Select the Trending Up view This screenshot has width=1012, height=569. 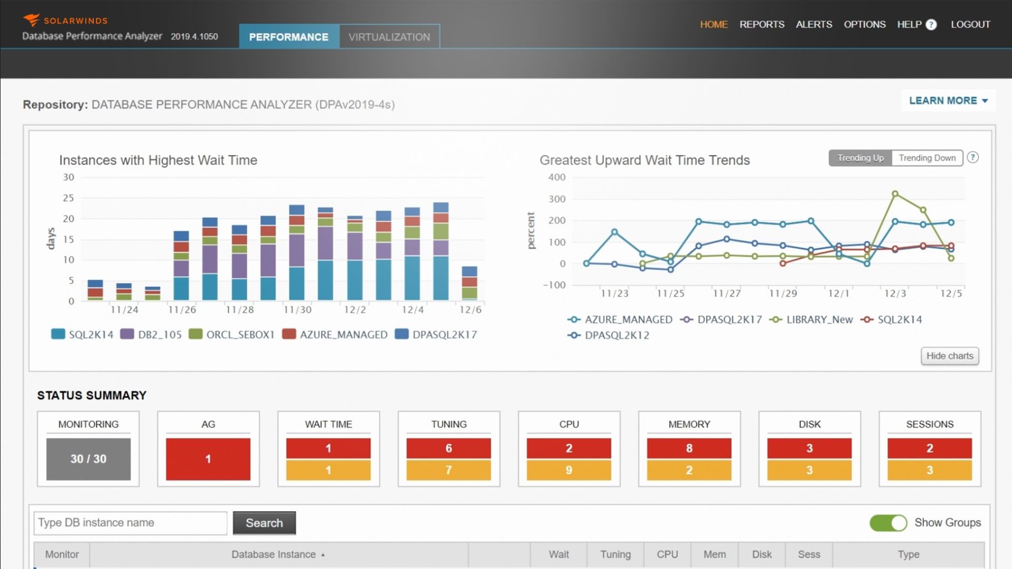860,158
